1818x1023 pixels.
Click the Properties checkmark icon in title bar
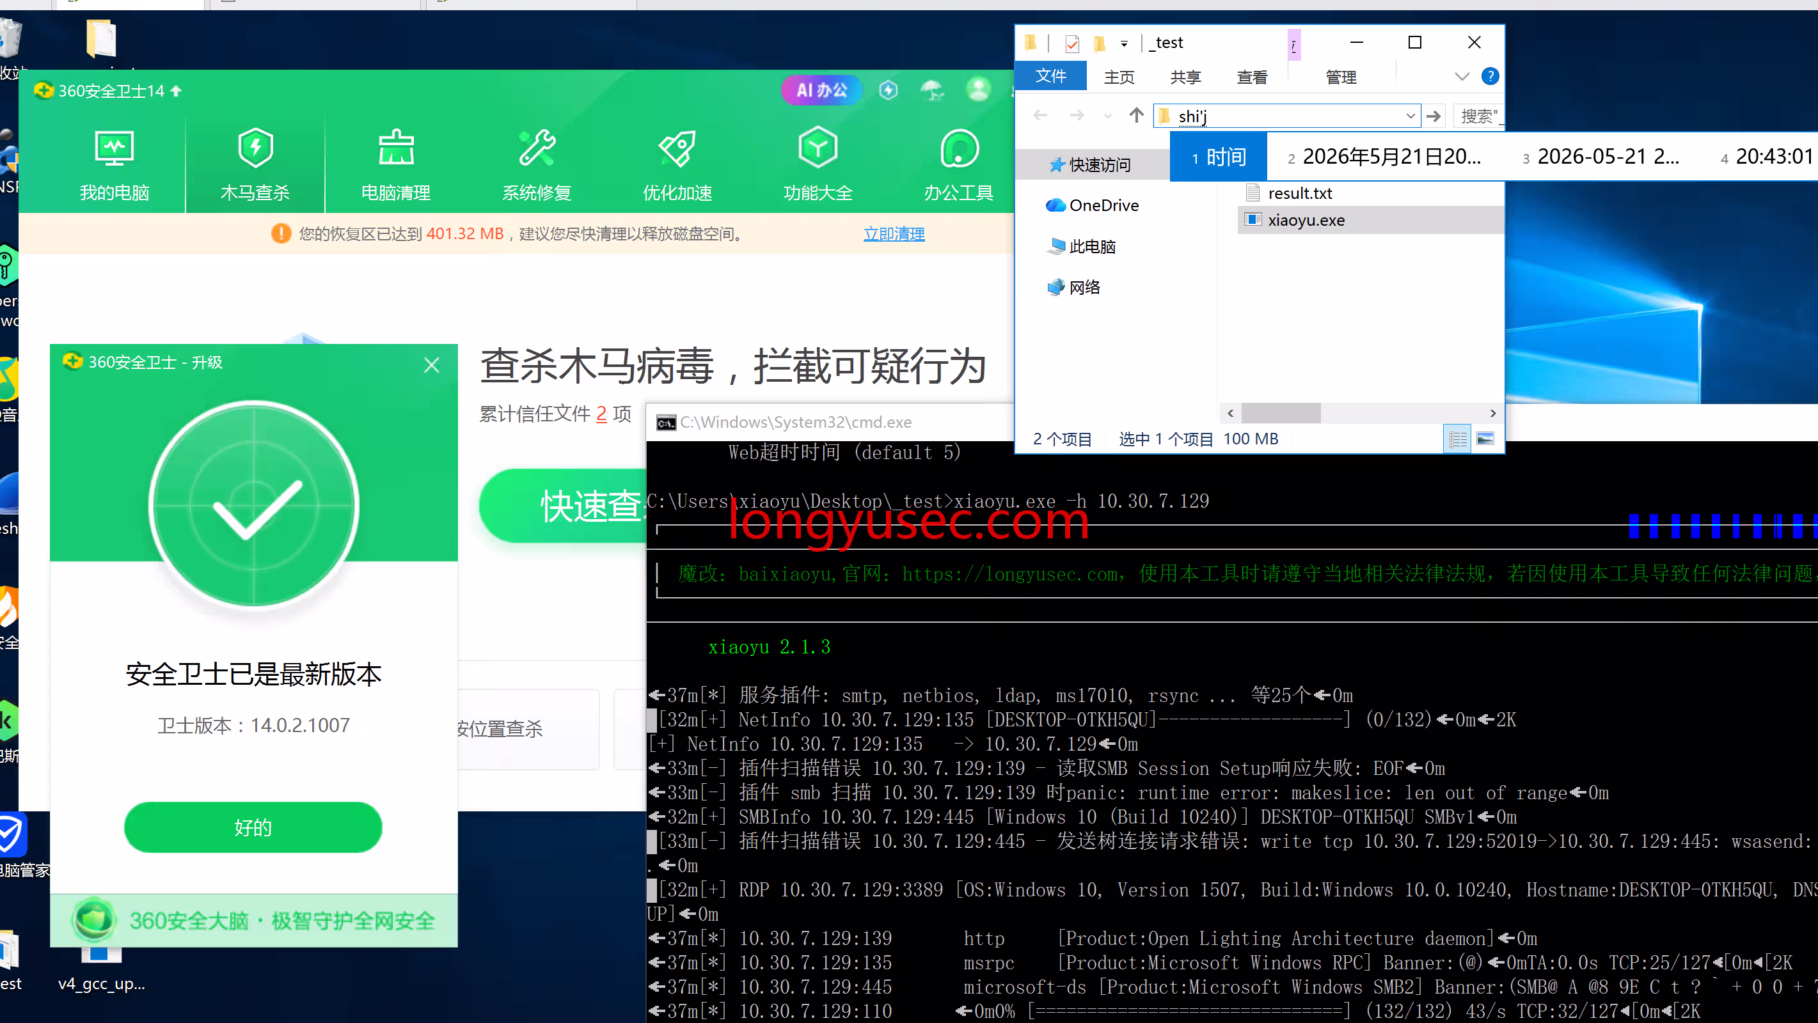pos(1071,43)
